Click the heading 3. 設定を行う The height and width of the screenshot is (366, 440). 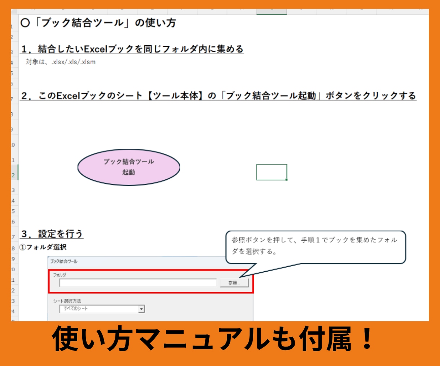(52, 234)
